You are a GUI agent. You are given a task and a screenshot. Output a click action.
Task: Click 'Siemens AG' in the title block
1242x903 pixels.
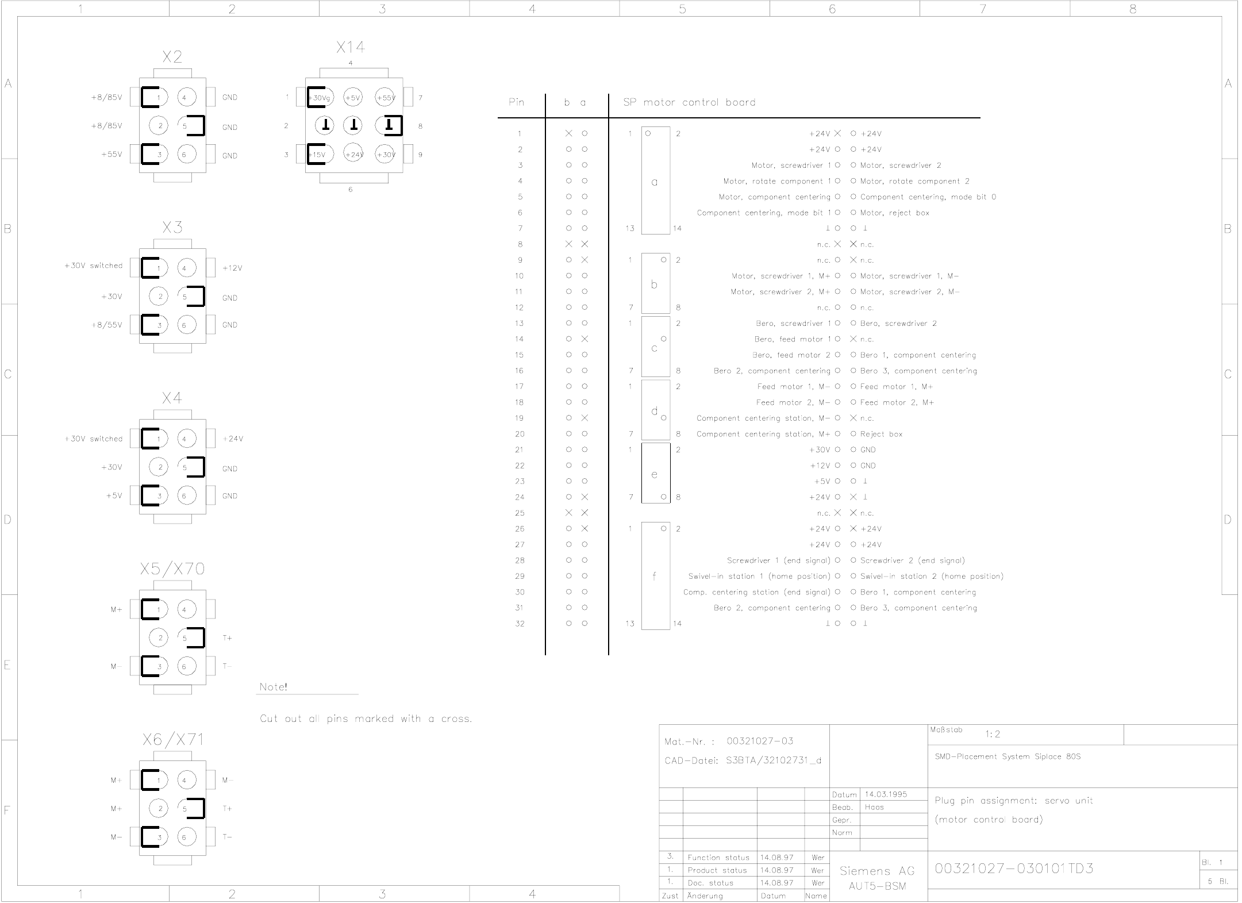coord(877,871)
